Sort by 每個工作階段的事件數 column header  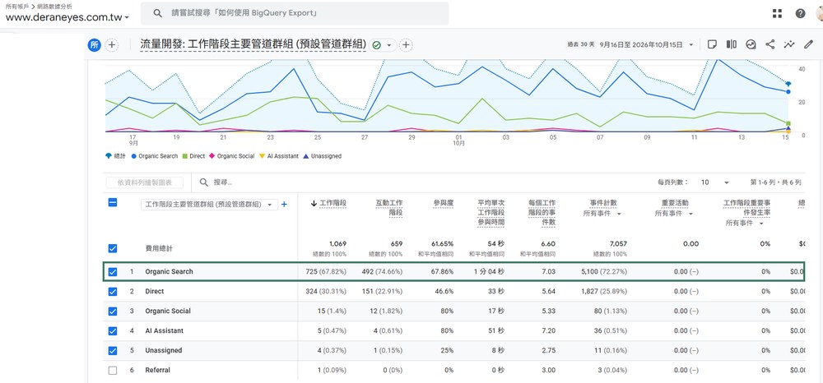click(542, 212)
